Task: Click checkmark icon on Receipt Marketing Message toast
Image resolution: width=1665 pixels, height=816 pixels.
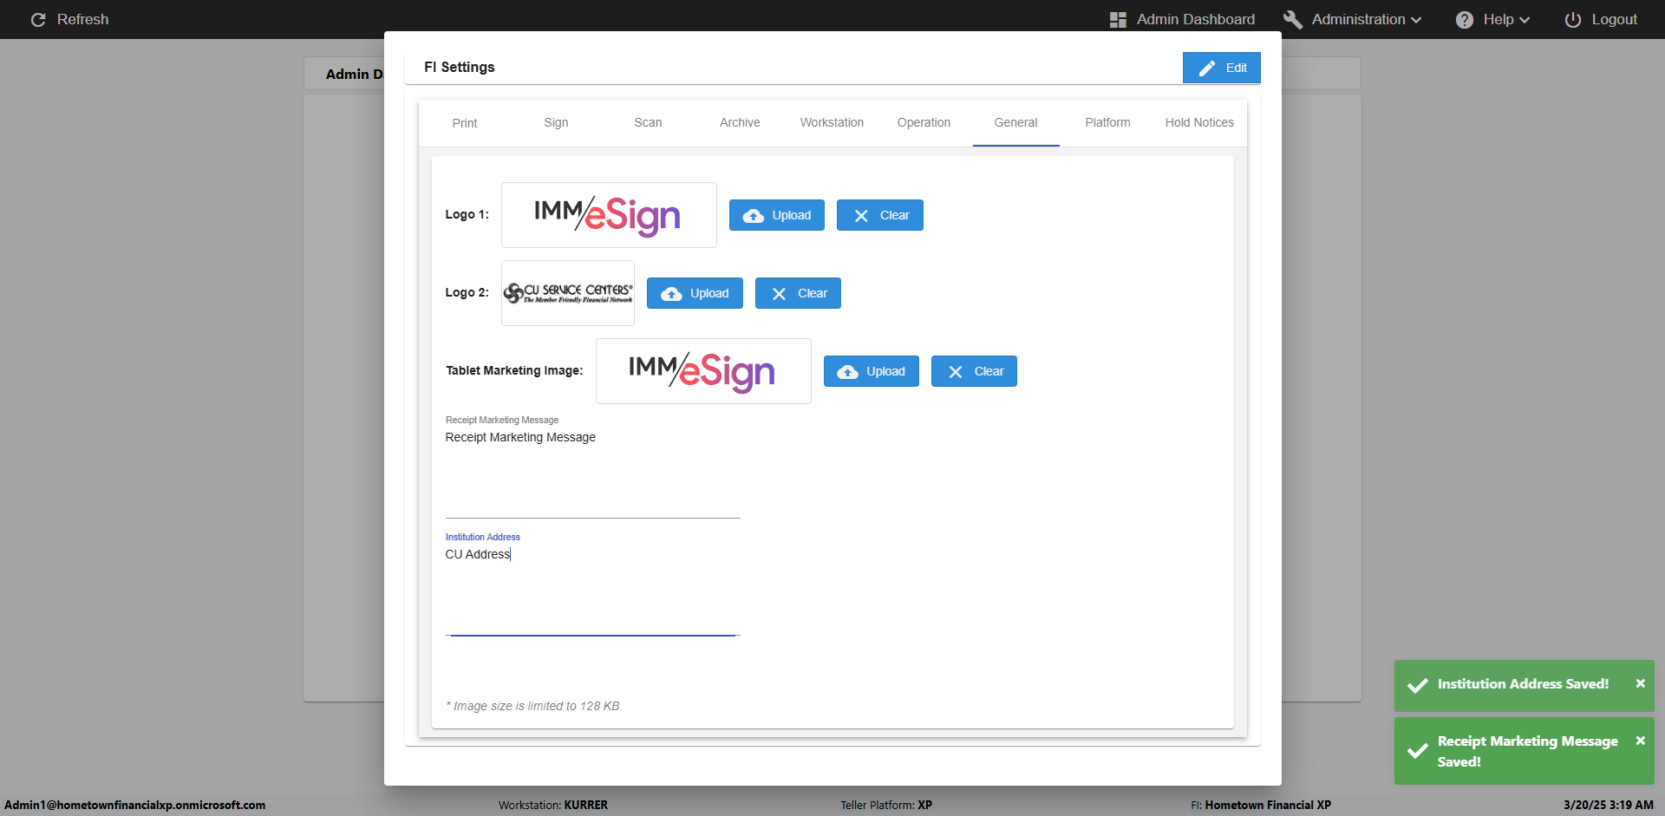Action: click(x=1418, y=751)
